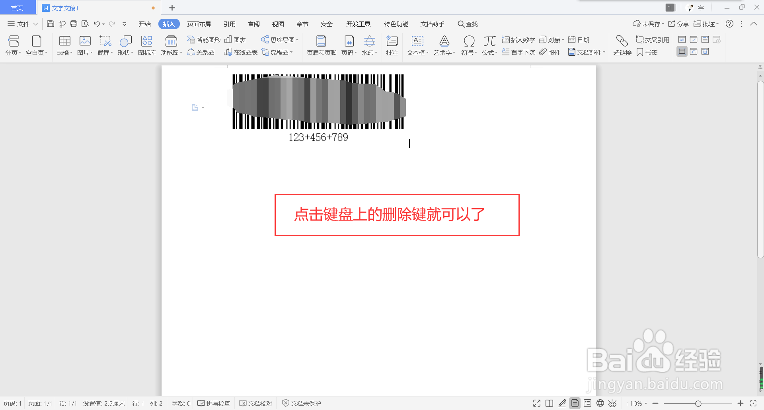Click the Undo arrow icon
The height and width of the screenshot is (410, 764).
(97, 24)
